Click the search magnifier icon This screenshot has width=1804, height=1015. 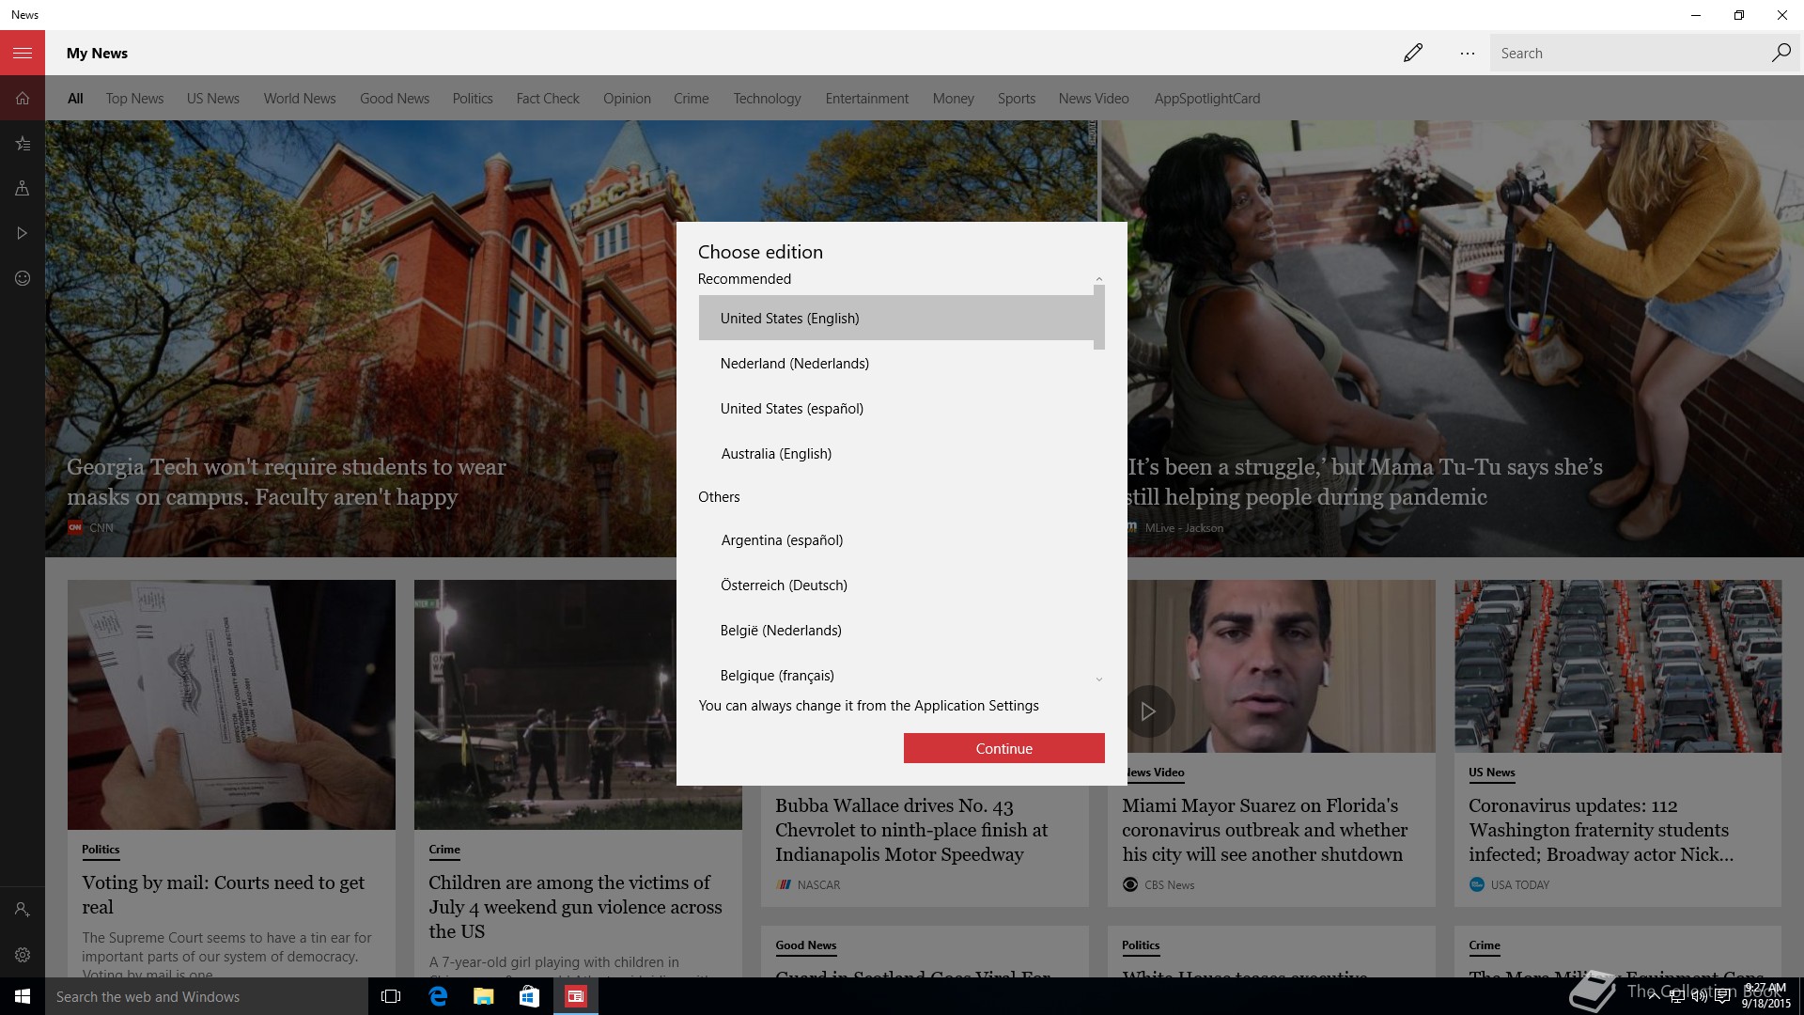[x=1781, y=53]
